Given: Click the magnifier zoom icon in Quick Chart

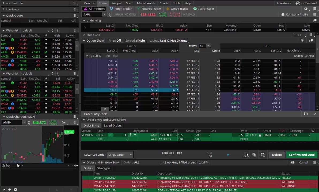Looking at the screenshot, I should pos(8,166).
